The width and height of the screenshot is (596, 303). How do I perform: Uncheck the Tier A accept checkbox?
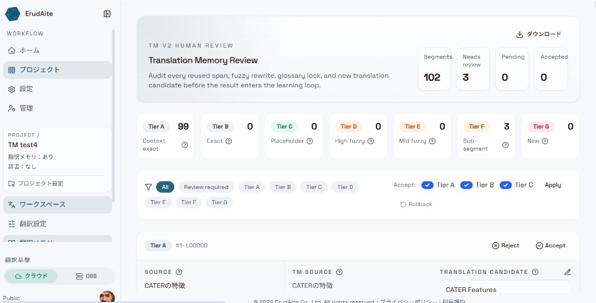click(427, 185)
